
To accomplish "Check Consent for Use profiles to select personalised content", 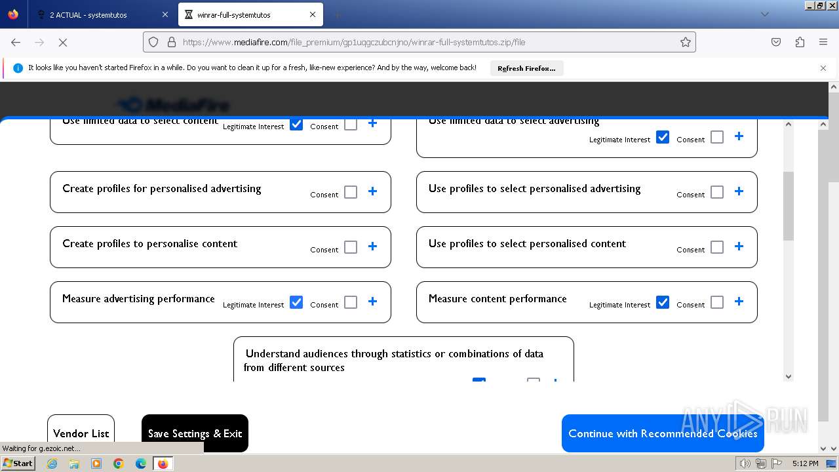I will tap(717, 247).
